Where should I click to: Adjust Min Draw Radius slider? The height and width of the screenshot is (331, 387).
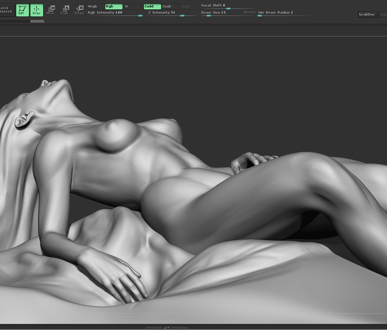(x=284, y=13)
